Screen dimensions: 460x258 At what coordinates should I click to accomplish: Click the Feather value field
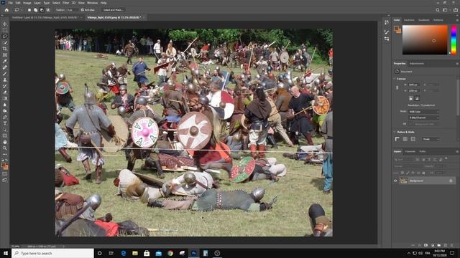point(72,10)
